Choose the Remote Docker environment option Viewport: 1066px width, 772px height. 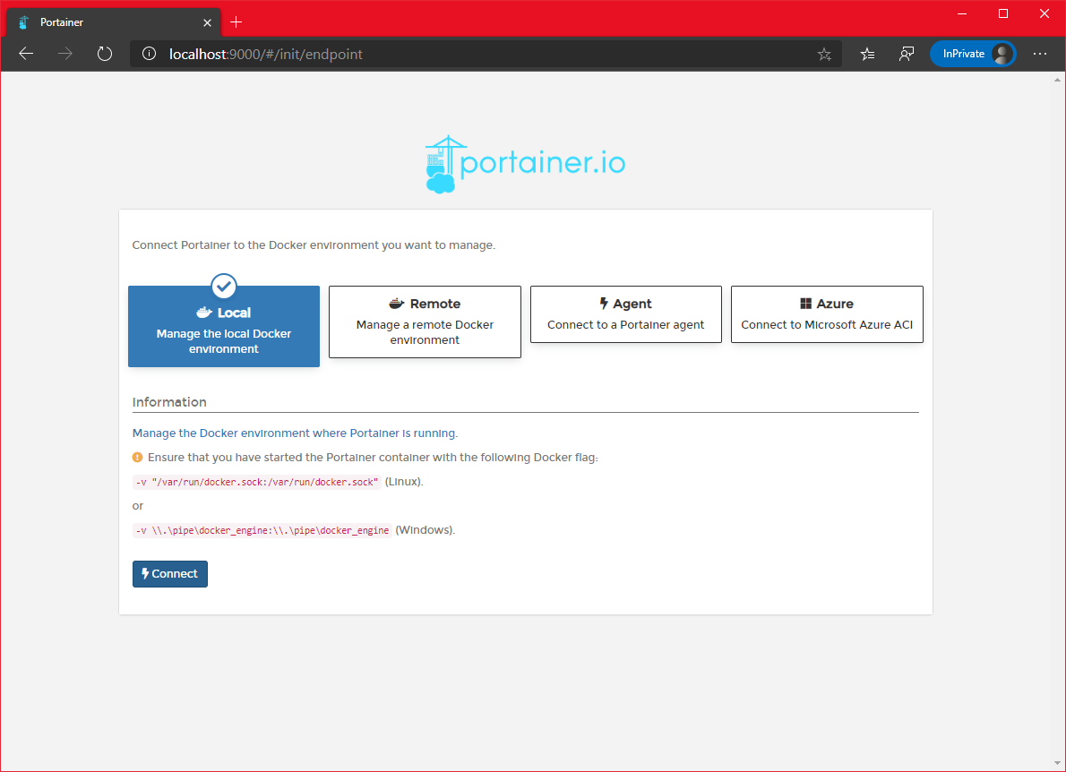coord(425,322)
